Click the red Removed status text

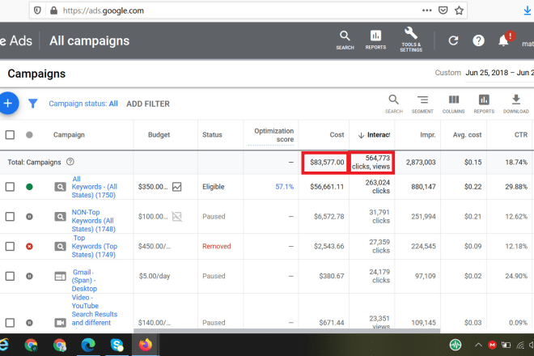click(x=217, y=246)
